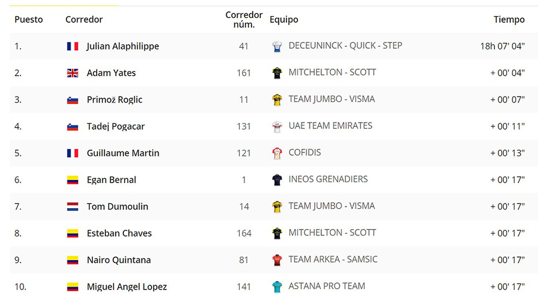Click Mitchelton-Scott team name in Esteban Chaves row
This screenshot has height=302, width=538.
332,233
